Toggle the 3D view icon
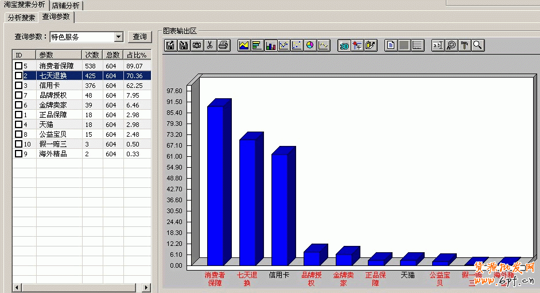The width and height of the screenshot is (540, 293). [344, 45]
